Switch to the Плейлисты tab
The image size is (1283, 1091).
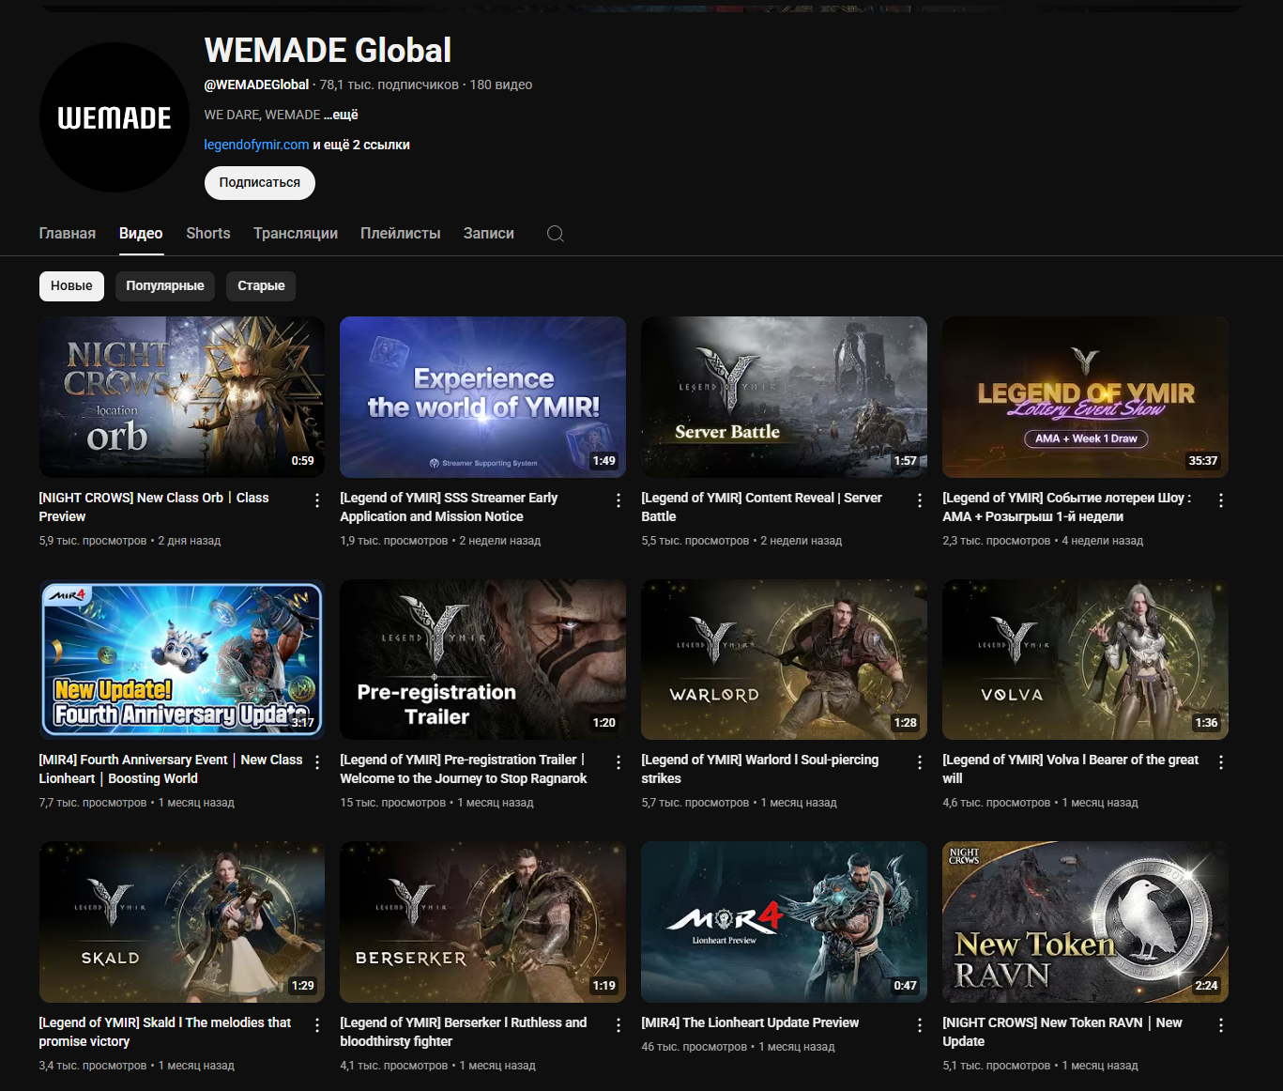point(401,234)
